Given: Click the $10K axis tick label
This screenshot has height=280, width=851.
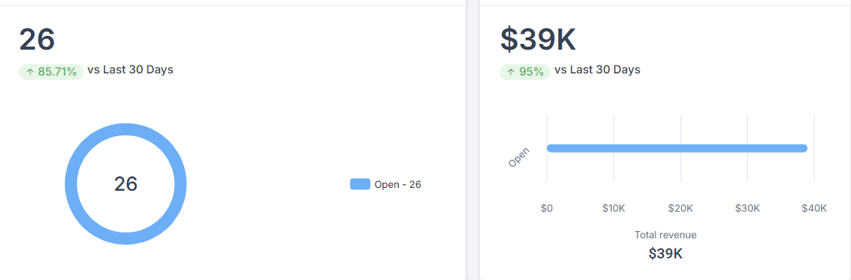Looking at the screenshot, I should 614,209.
